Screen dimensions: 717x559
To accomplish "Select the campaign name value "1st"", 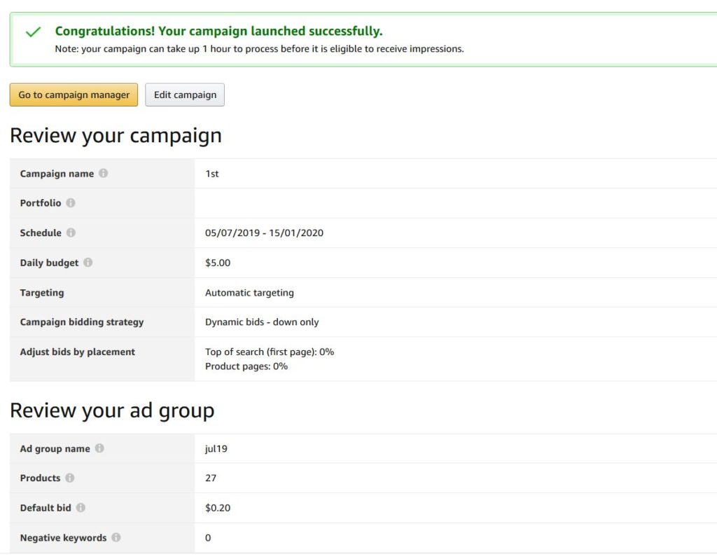I will click(212, 174).
